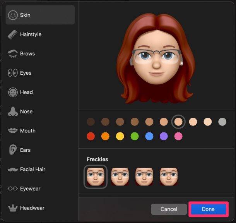Select the Head icon category
236x223 pixels.
pos(13,92)
